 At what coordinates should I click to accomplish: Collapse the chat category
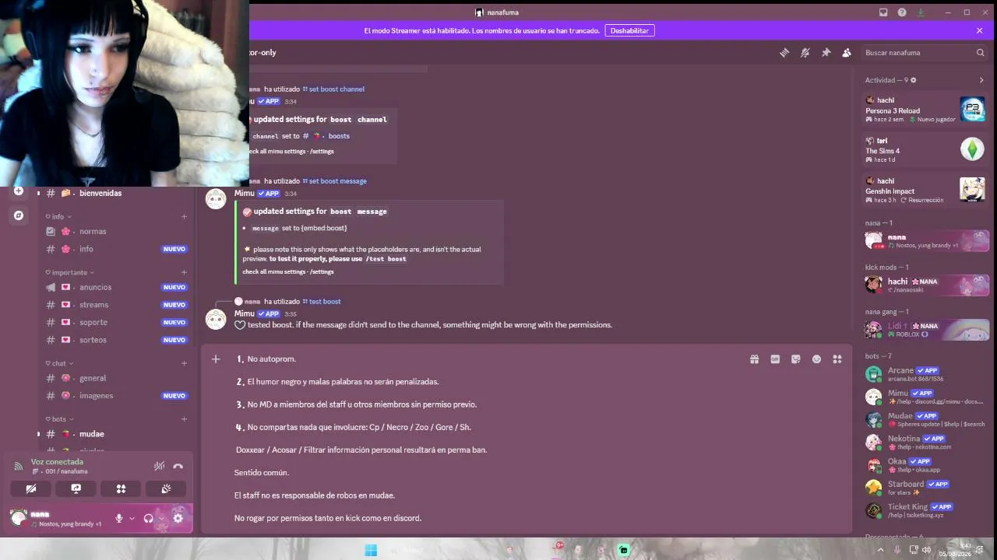59,363
